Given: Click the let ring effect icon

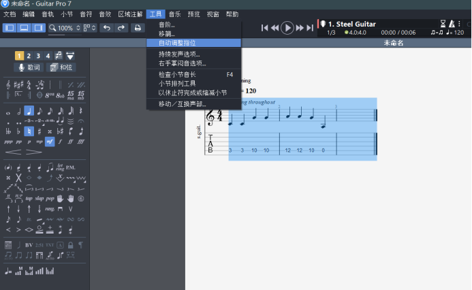Looking at the screenshot, I should 60,167.
